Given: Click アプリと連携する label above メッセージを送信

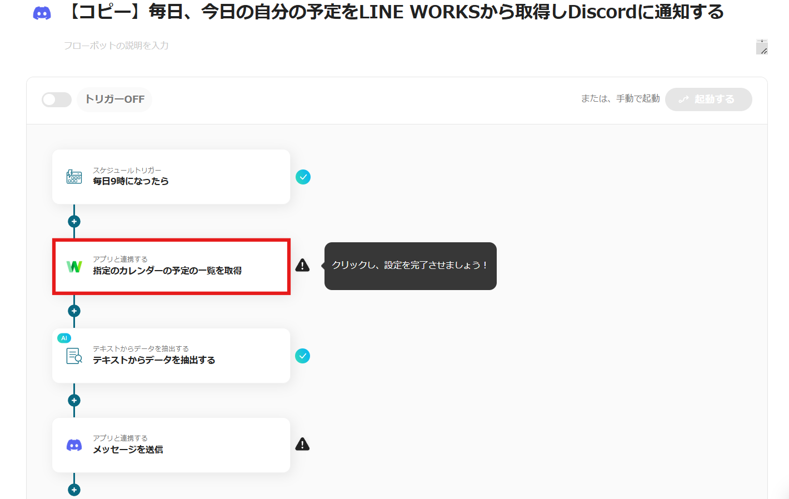Looking at the screenshot, I should 120,438.
